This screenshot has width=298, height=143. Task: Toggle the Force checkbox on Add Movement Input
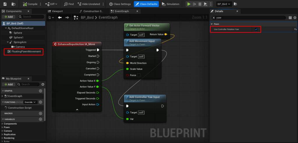(x=139, y=75)
